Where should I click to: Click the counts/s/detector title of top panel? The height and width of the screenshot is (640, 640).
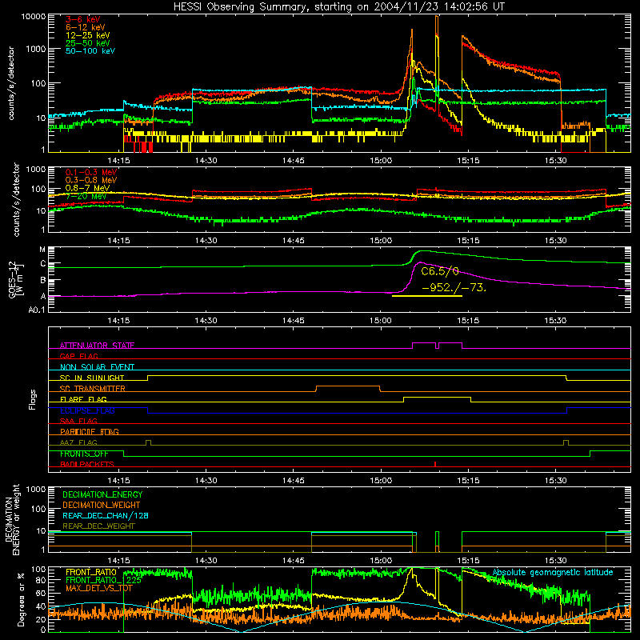click(11, 83)
